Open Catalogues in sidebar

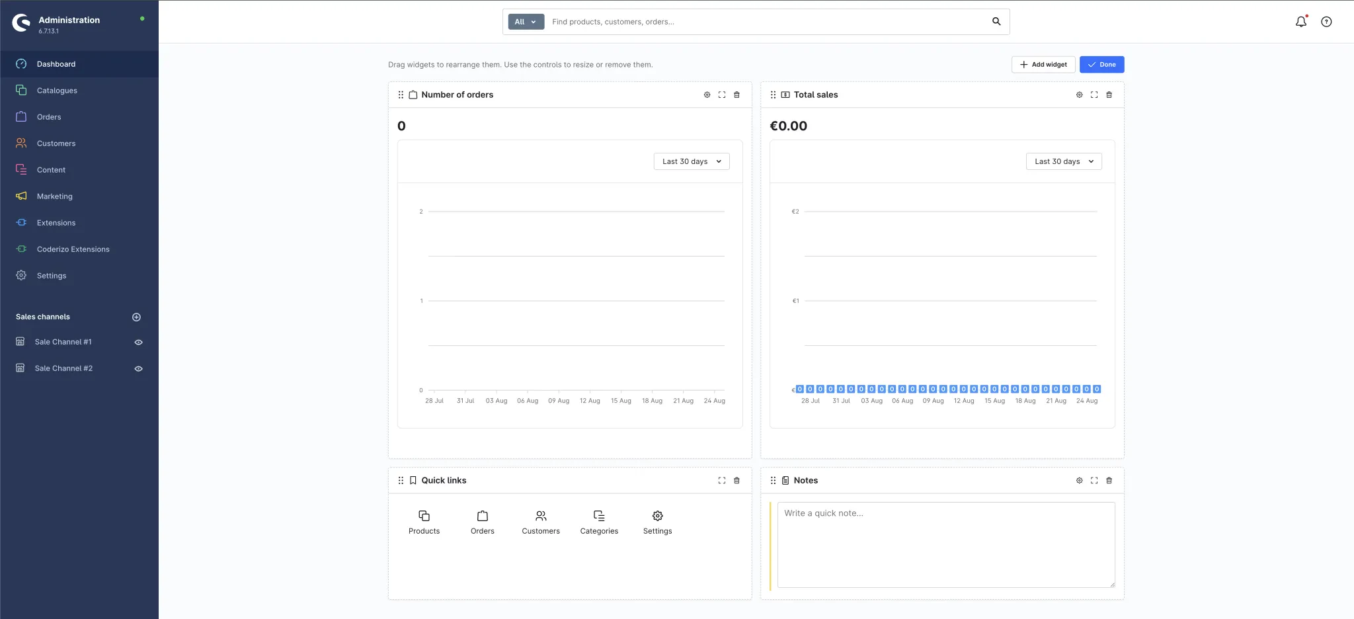(79, 91)
